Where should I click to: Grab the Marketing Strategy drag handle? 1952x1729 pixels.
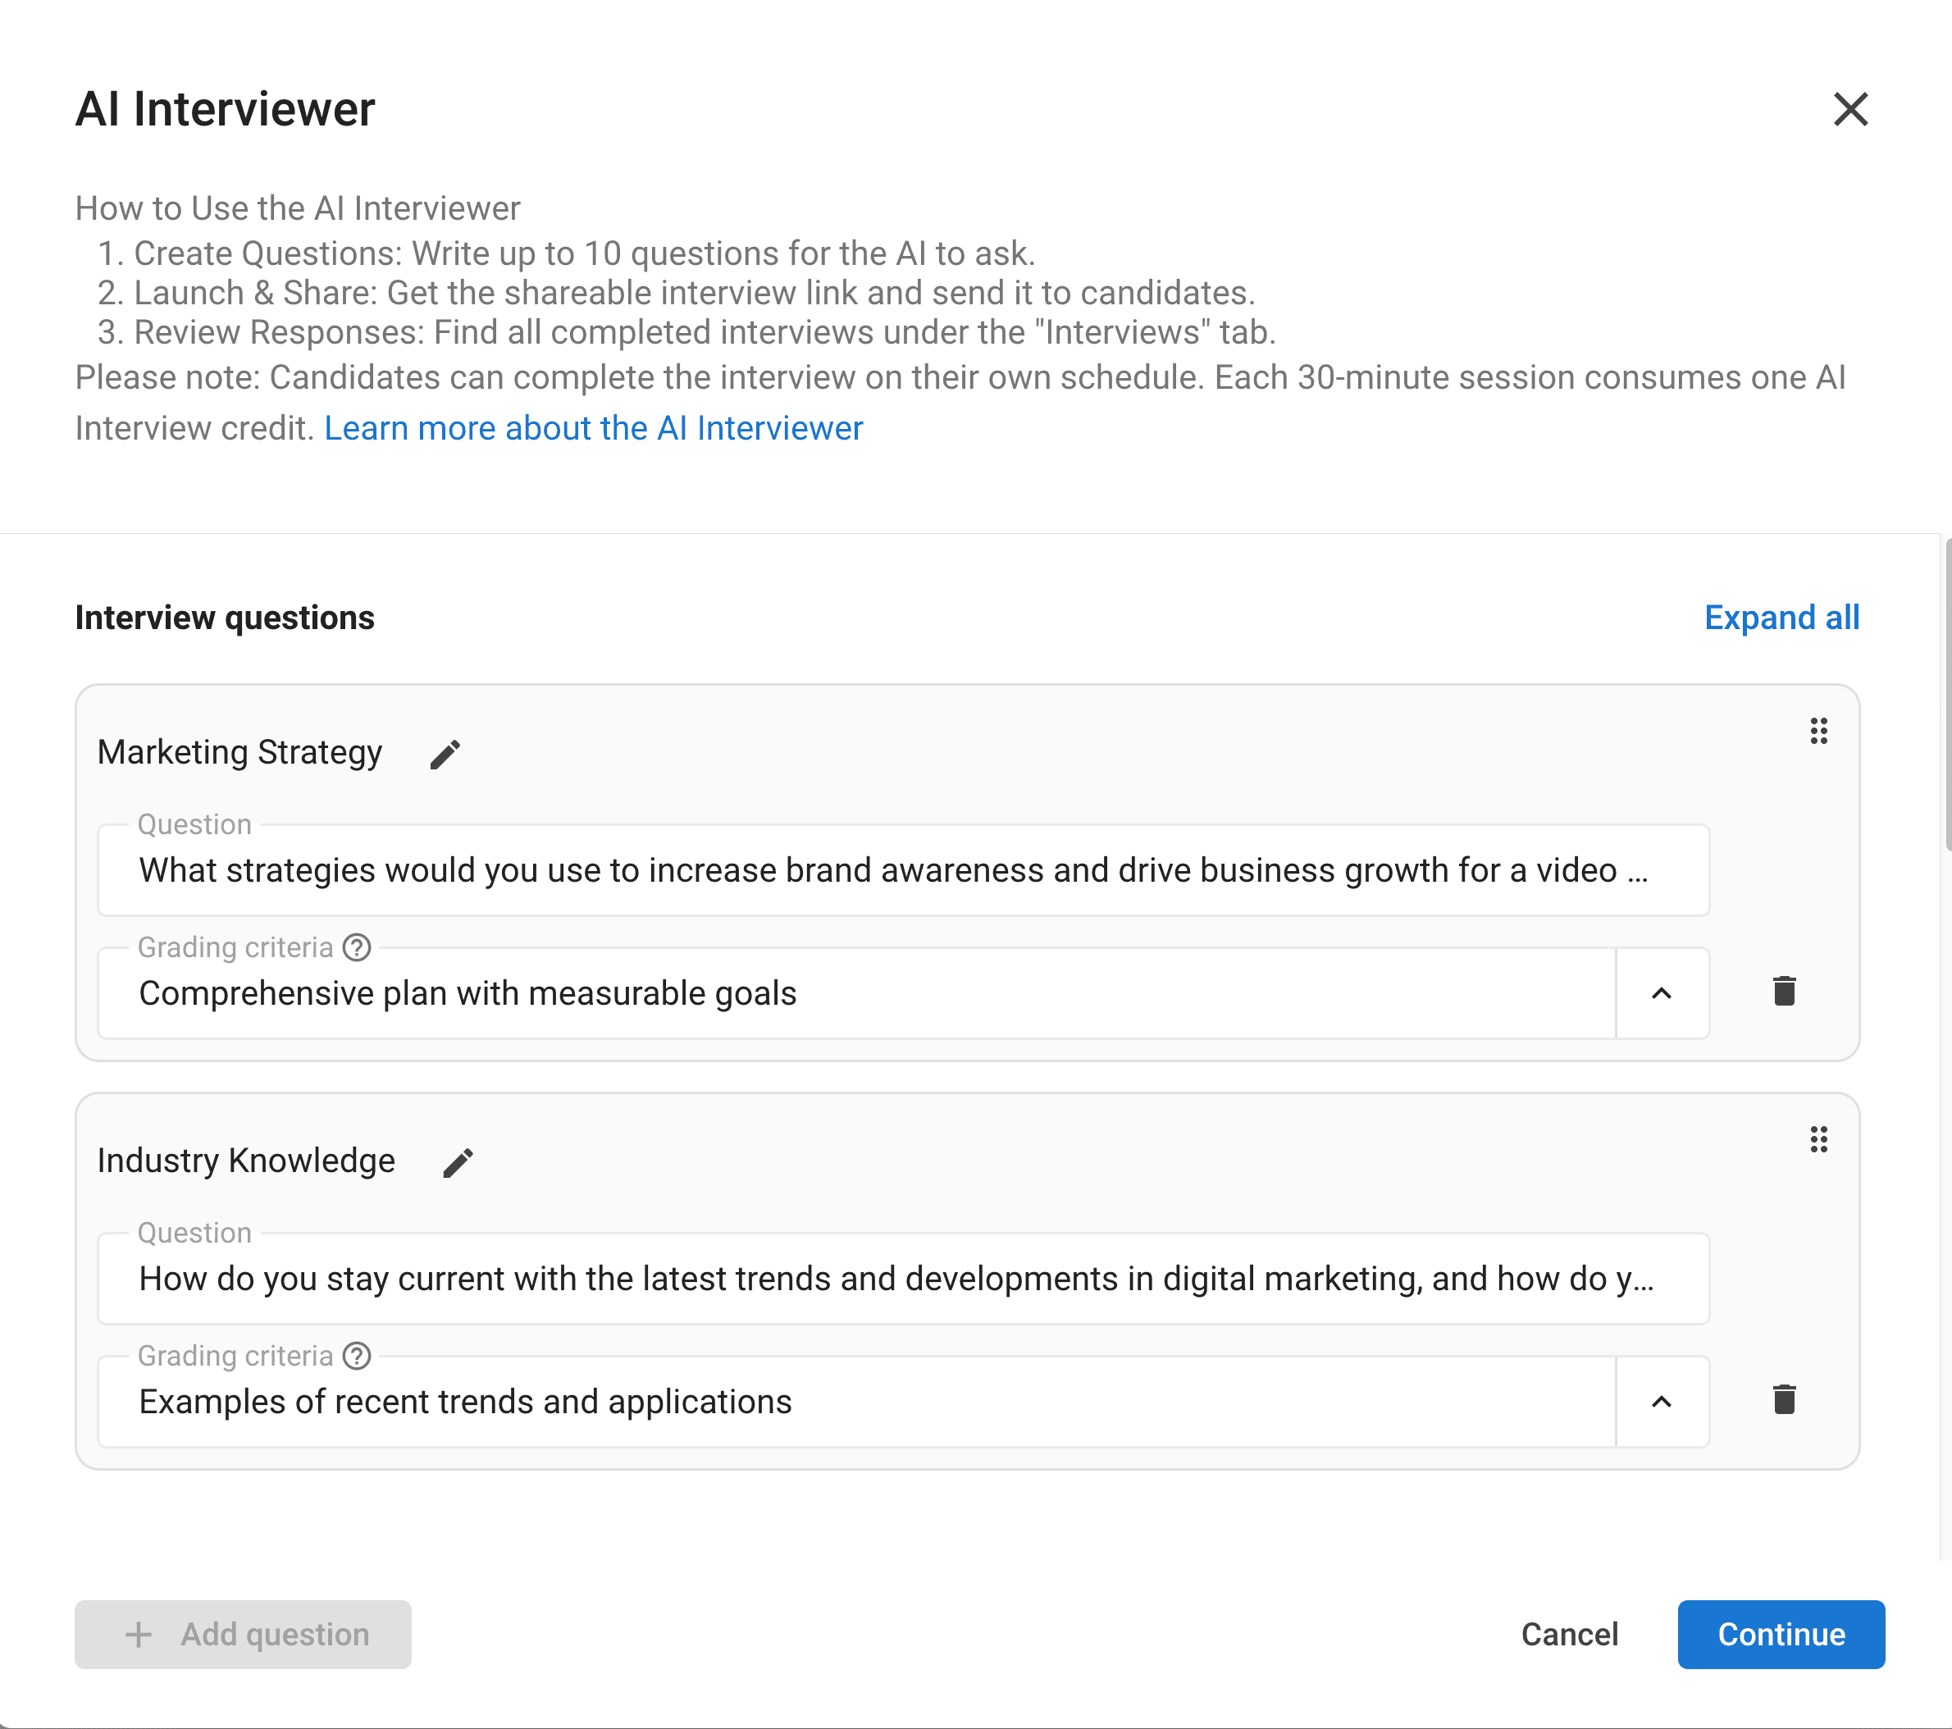coord(1818,731)
